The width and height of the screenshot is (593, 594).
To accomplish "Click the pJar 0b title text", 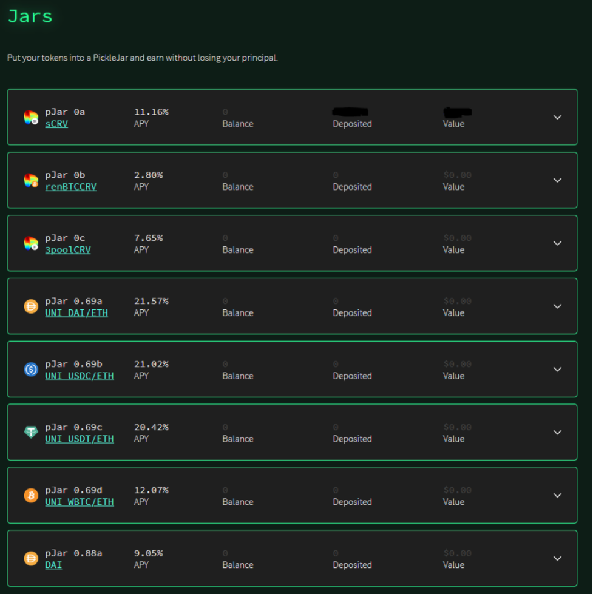I will click(x=65, y=175).
